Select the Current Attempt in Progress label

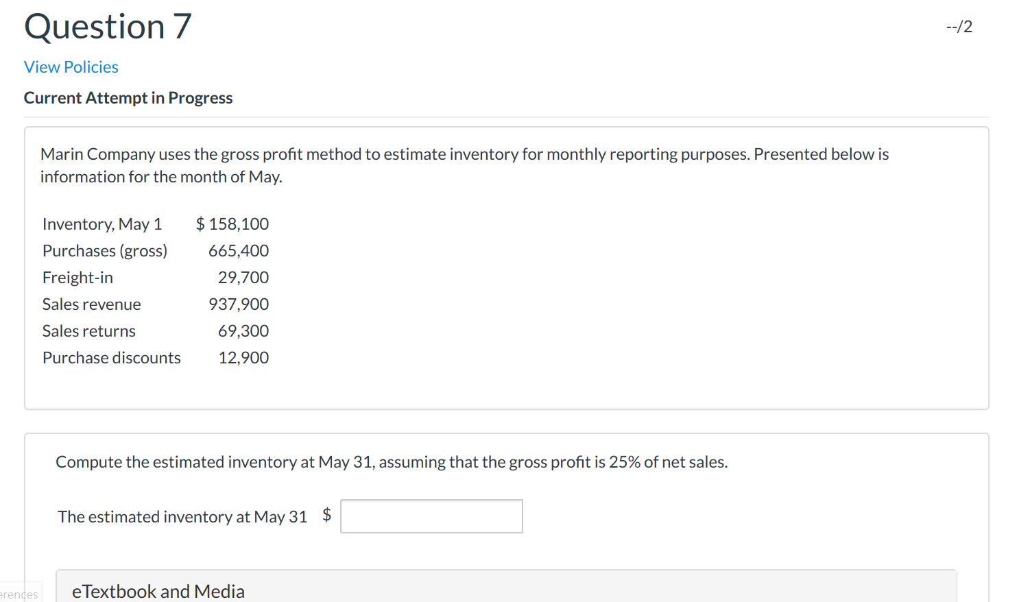click(128, 97)
